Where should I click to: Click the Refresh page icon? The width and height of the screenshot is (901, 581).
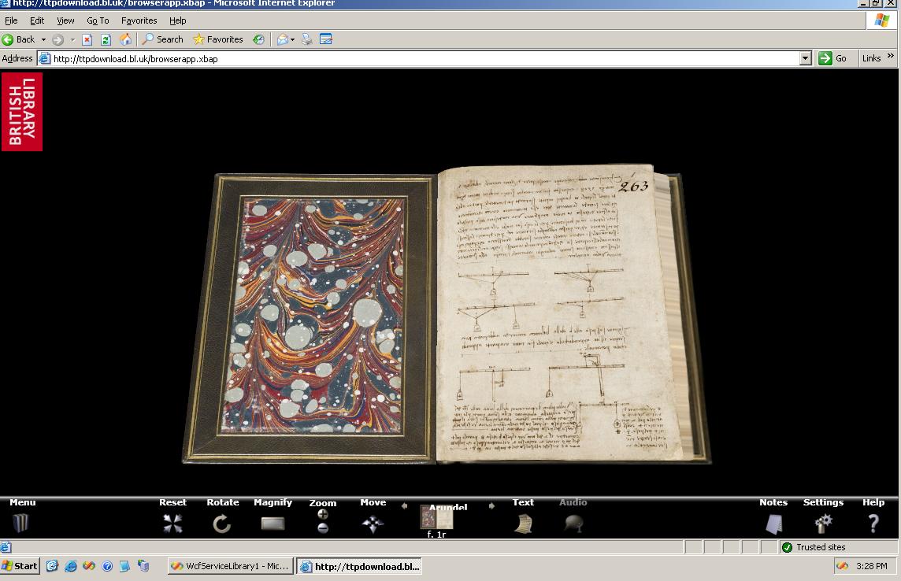click(106, 39)
